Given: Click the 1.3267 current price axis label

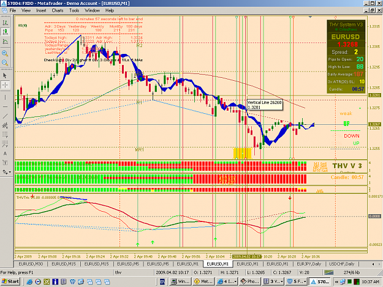Looking at the screenshot, I should click(x=374, y=124).
